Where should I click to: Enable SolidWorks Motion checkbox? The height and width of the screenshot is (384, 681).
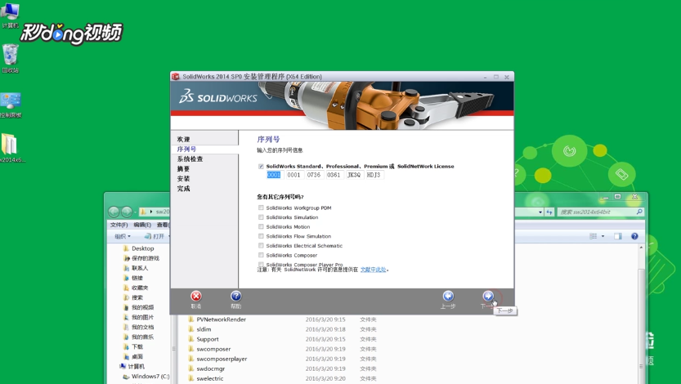(261, 226)
